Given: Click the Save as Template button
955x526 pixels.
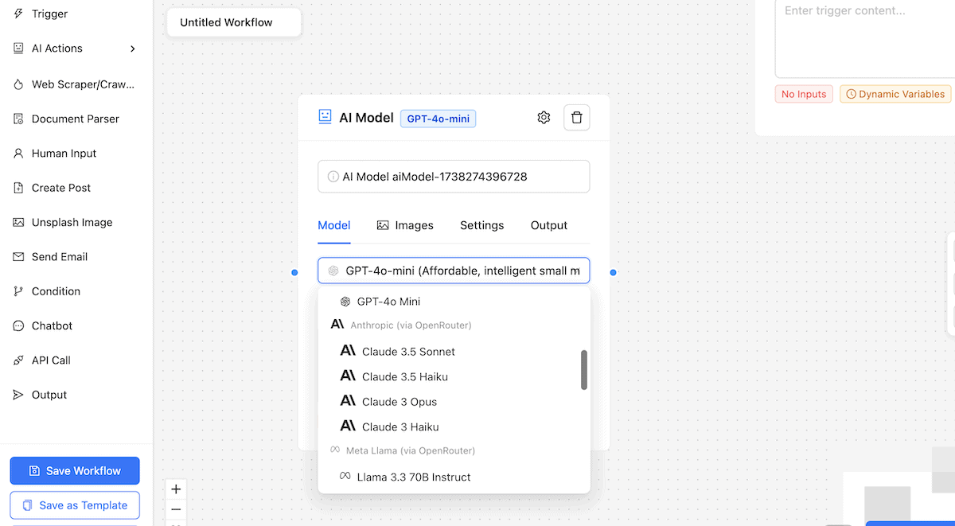Looking at the screenshot, I should click(75, 505).
